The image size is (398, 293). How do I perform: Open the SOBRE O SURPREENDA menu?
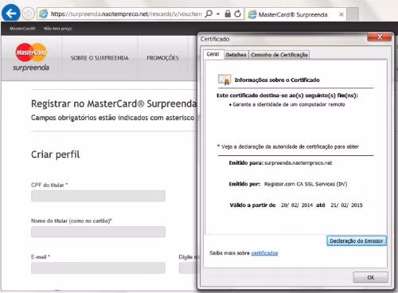99,58
